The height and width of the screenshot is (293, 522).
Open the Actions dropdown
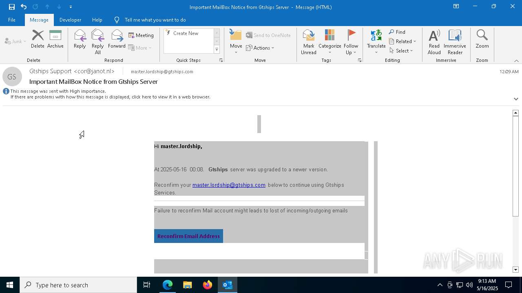pyautogui.click(x=260, y=48)
